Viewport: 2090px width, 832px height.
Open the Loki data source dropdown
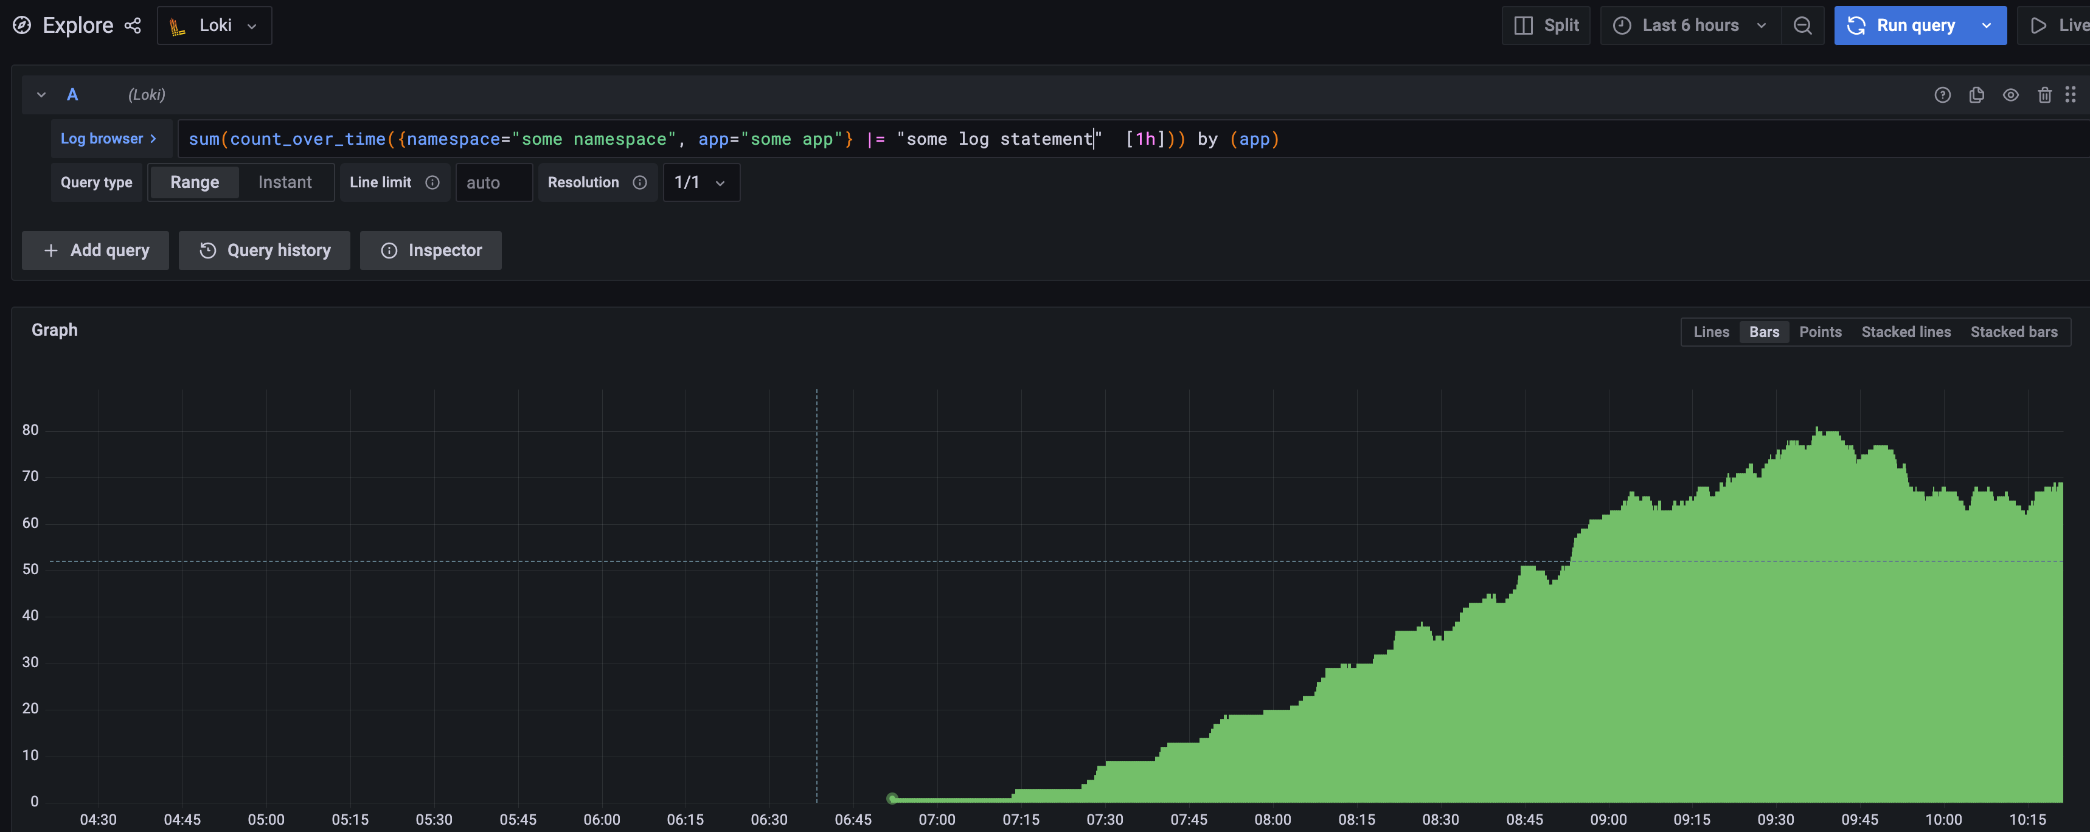point(214,25)
